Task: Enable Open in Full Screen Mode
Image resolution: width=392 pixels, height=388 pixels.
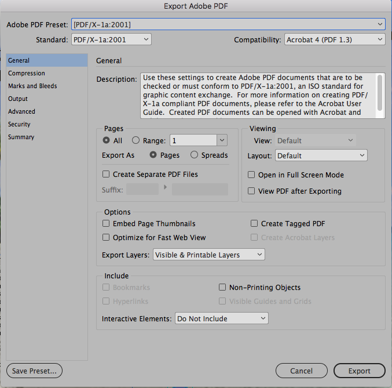Action: tap(251, 175)
